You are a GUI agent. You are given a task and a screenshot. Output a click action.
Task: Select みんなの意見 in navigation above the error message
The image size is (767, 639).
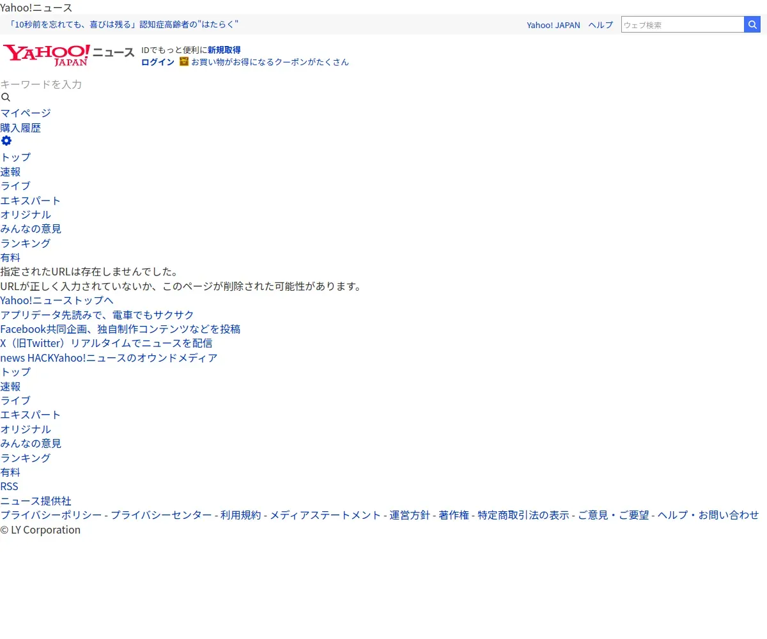coord(31,229)
